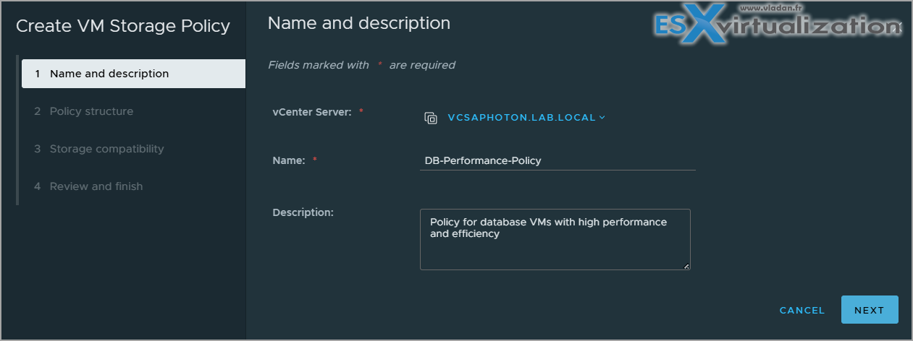Expand the vCenter Server dropdown chevron

coord(602,118)
